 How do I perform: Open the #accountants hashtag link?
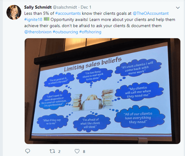pyautogui.click(x=68, y=13)
